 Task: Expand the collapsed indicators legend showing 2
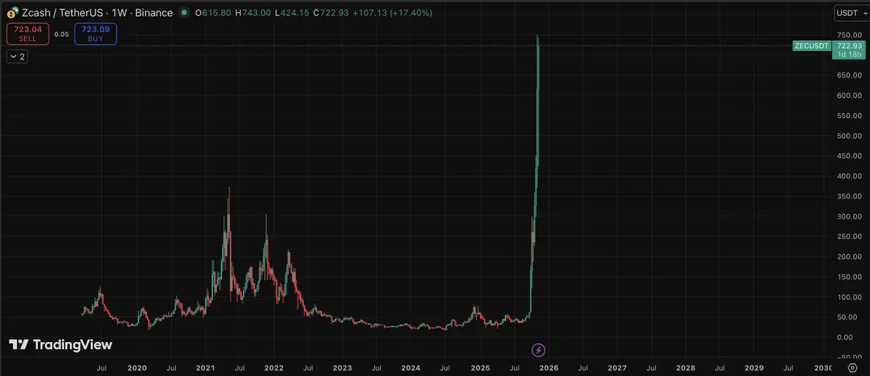coord(18,57)
